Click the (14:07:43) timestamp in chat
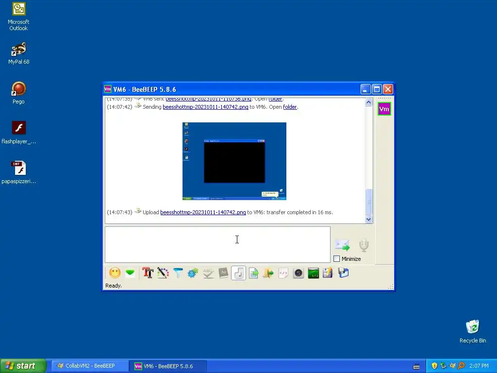The image size is (497, 373). pos(119,212)
